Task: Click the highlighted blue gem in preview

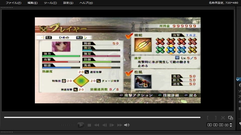Action: (x=171, y=49)
